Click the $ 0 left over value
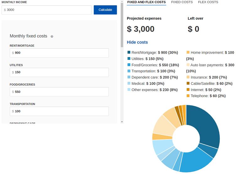Viewport: 241px width, 174px height. (194, 29)
